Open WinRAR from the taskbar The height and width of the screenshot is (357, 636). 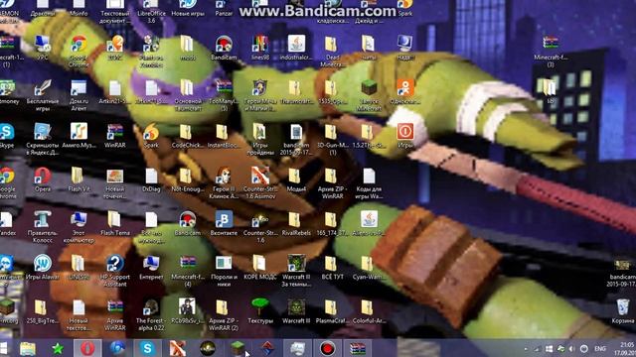tap(358, 348)
